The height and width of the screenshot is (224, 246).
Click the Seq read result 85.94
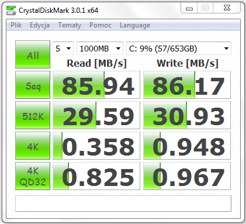pyautogui.click(x=96, y=85)
